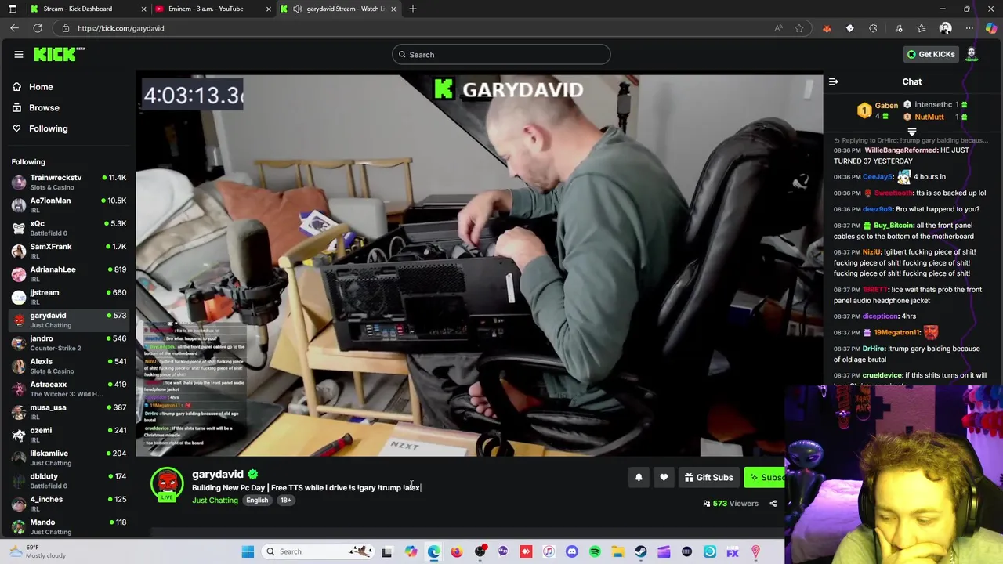Open Favorites list in Edge toolbar
This screenshot has width=1003, height=564.
(x=922, y=28)
